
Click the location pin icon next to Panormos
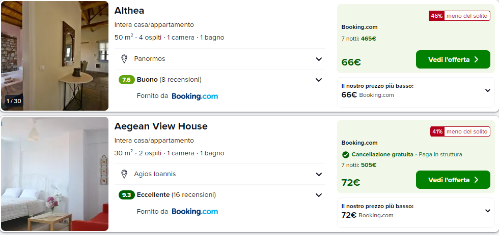pyautogui.click(x=124, y=59)
